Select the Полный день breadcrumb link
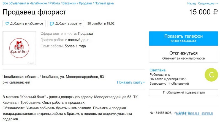Viewport: 220px width, 122px height. 104,3
